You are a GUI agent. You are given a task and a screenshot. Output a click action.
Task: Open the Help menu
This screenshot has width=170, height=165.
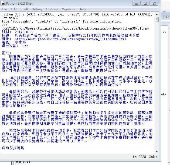coord(82,9)
